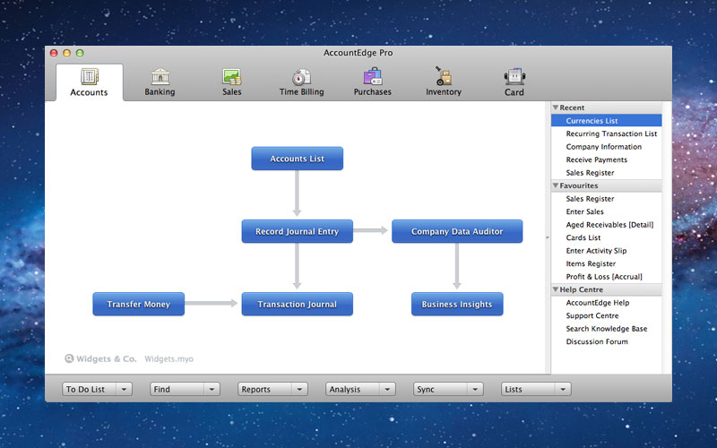Open the To Do List dropdown arrow

[124, 390]
